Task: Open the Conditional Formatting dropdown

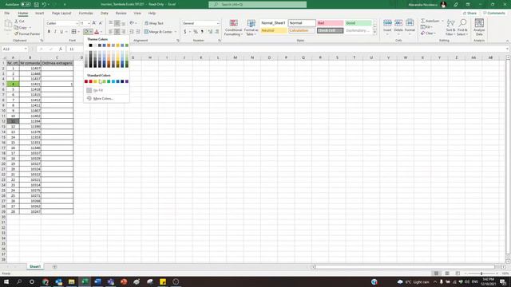Action: coord(233,28)
